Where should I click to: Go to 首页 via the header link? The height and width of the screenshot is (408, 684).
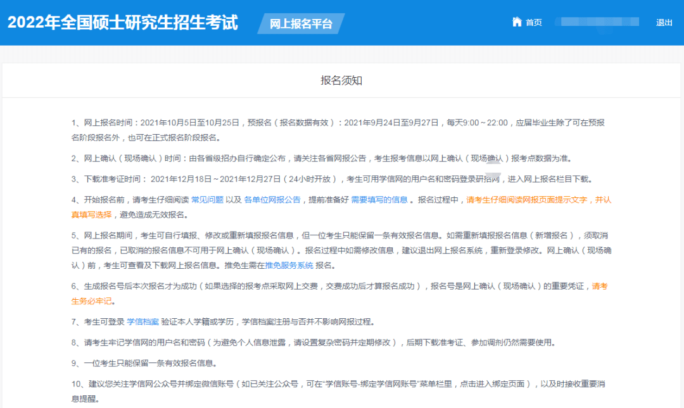pos(534,23)
